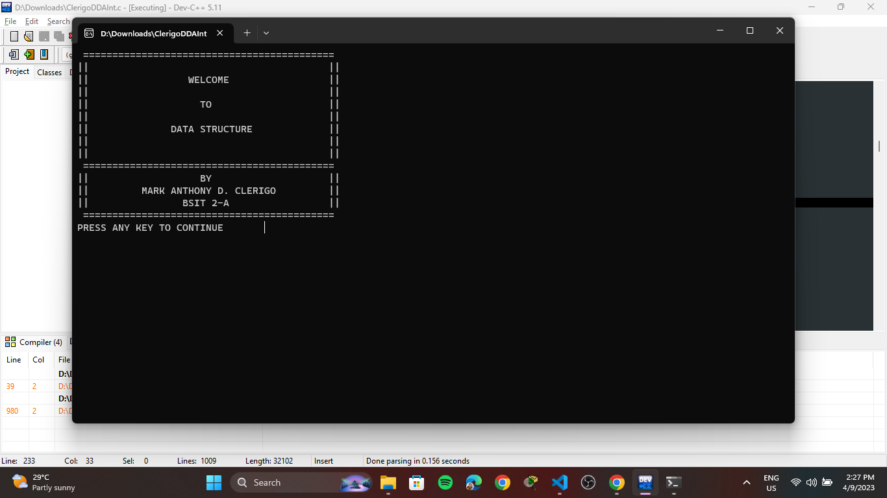Click the Dev-C++ title bar app icon
The image size is (887, 498).
point(6,6)
